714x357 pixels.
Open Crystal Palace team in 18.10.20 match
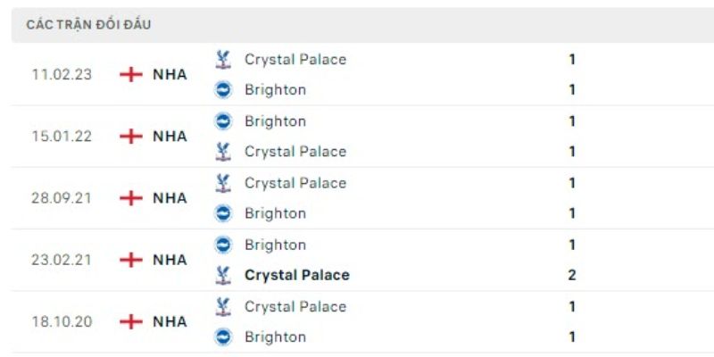(295, 306)
